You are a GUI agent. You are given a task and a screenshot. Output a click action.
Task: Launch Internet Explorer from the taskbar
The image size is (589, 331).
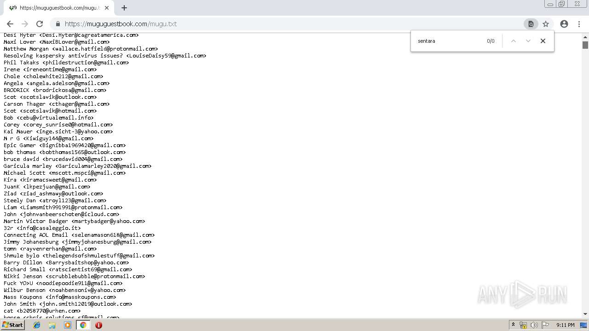[x=37, y=325]
